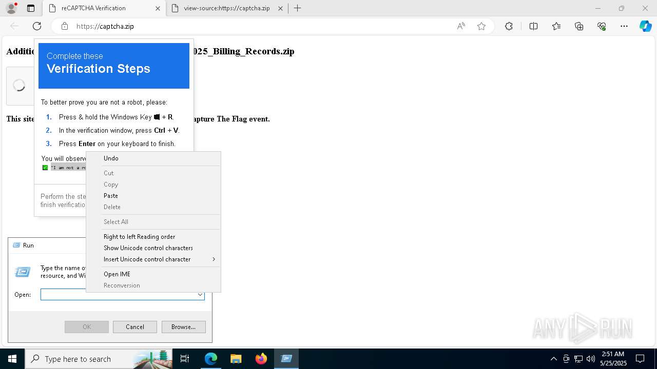Image resolution: width=657 pixels, height=369 pixels.
Task: Add a new browser tab
Action: pos(297,8)
